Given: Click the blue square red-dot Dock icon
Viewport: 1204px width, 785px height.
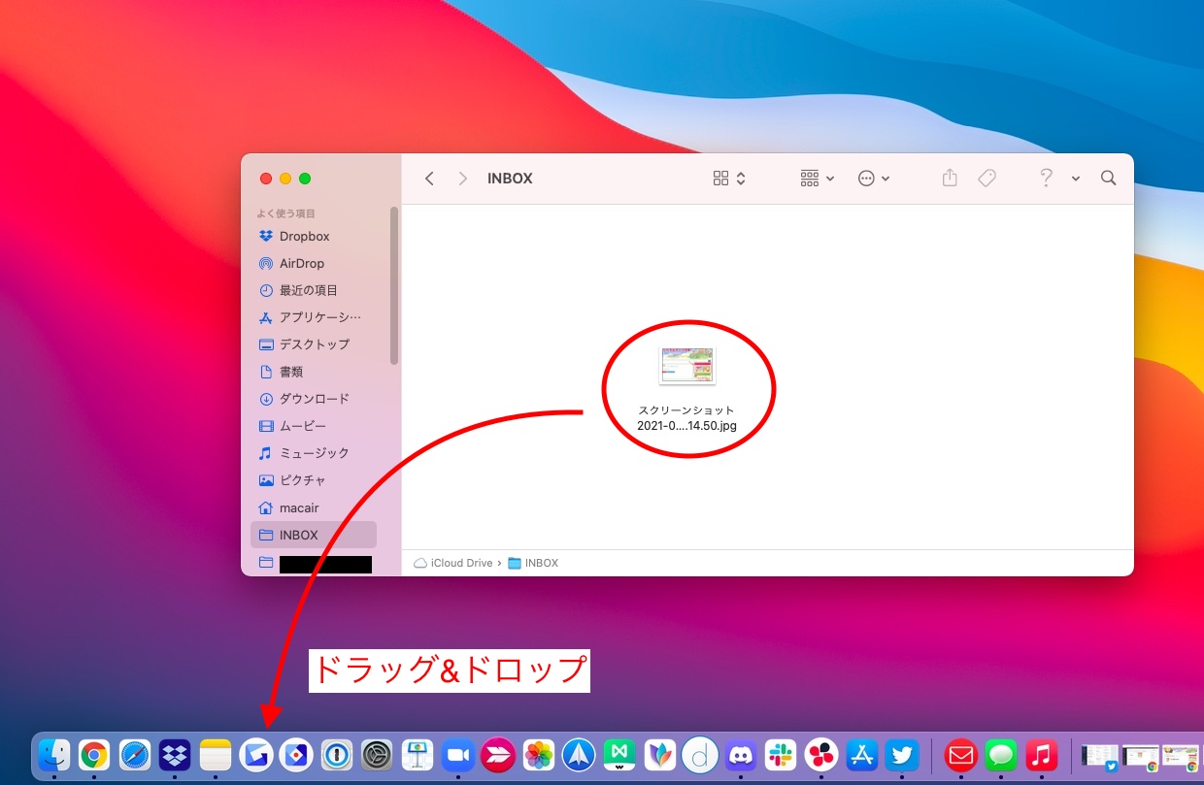Looking at the screenshot, I should click(296, 754).
